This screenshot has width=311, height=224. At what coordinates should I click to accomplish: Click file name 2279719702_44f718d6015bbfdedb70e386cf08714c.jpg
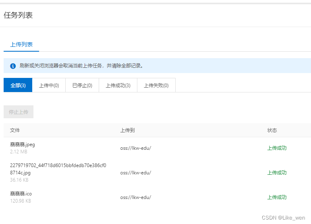pyautogui.click(x=58, y=169)
